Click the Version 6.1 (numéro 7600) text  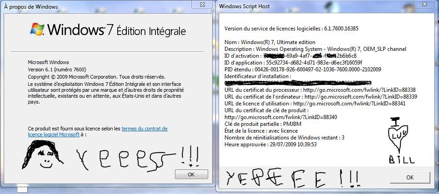point(57,69)
